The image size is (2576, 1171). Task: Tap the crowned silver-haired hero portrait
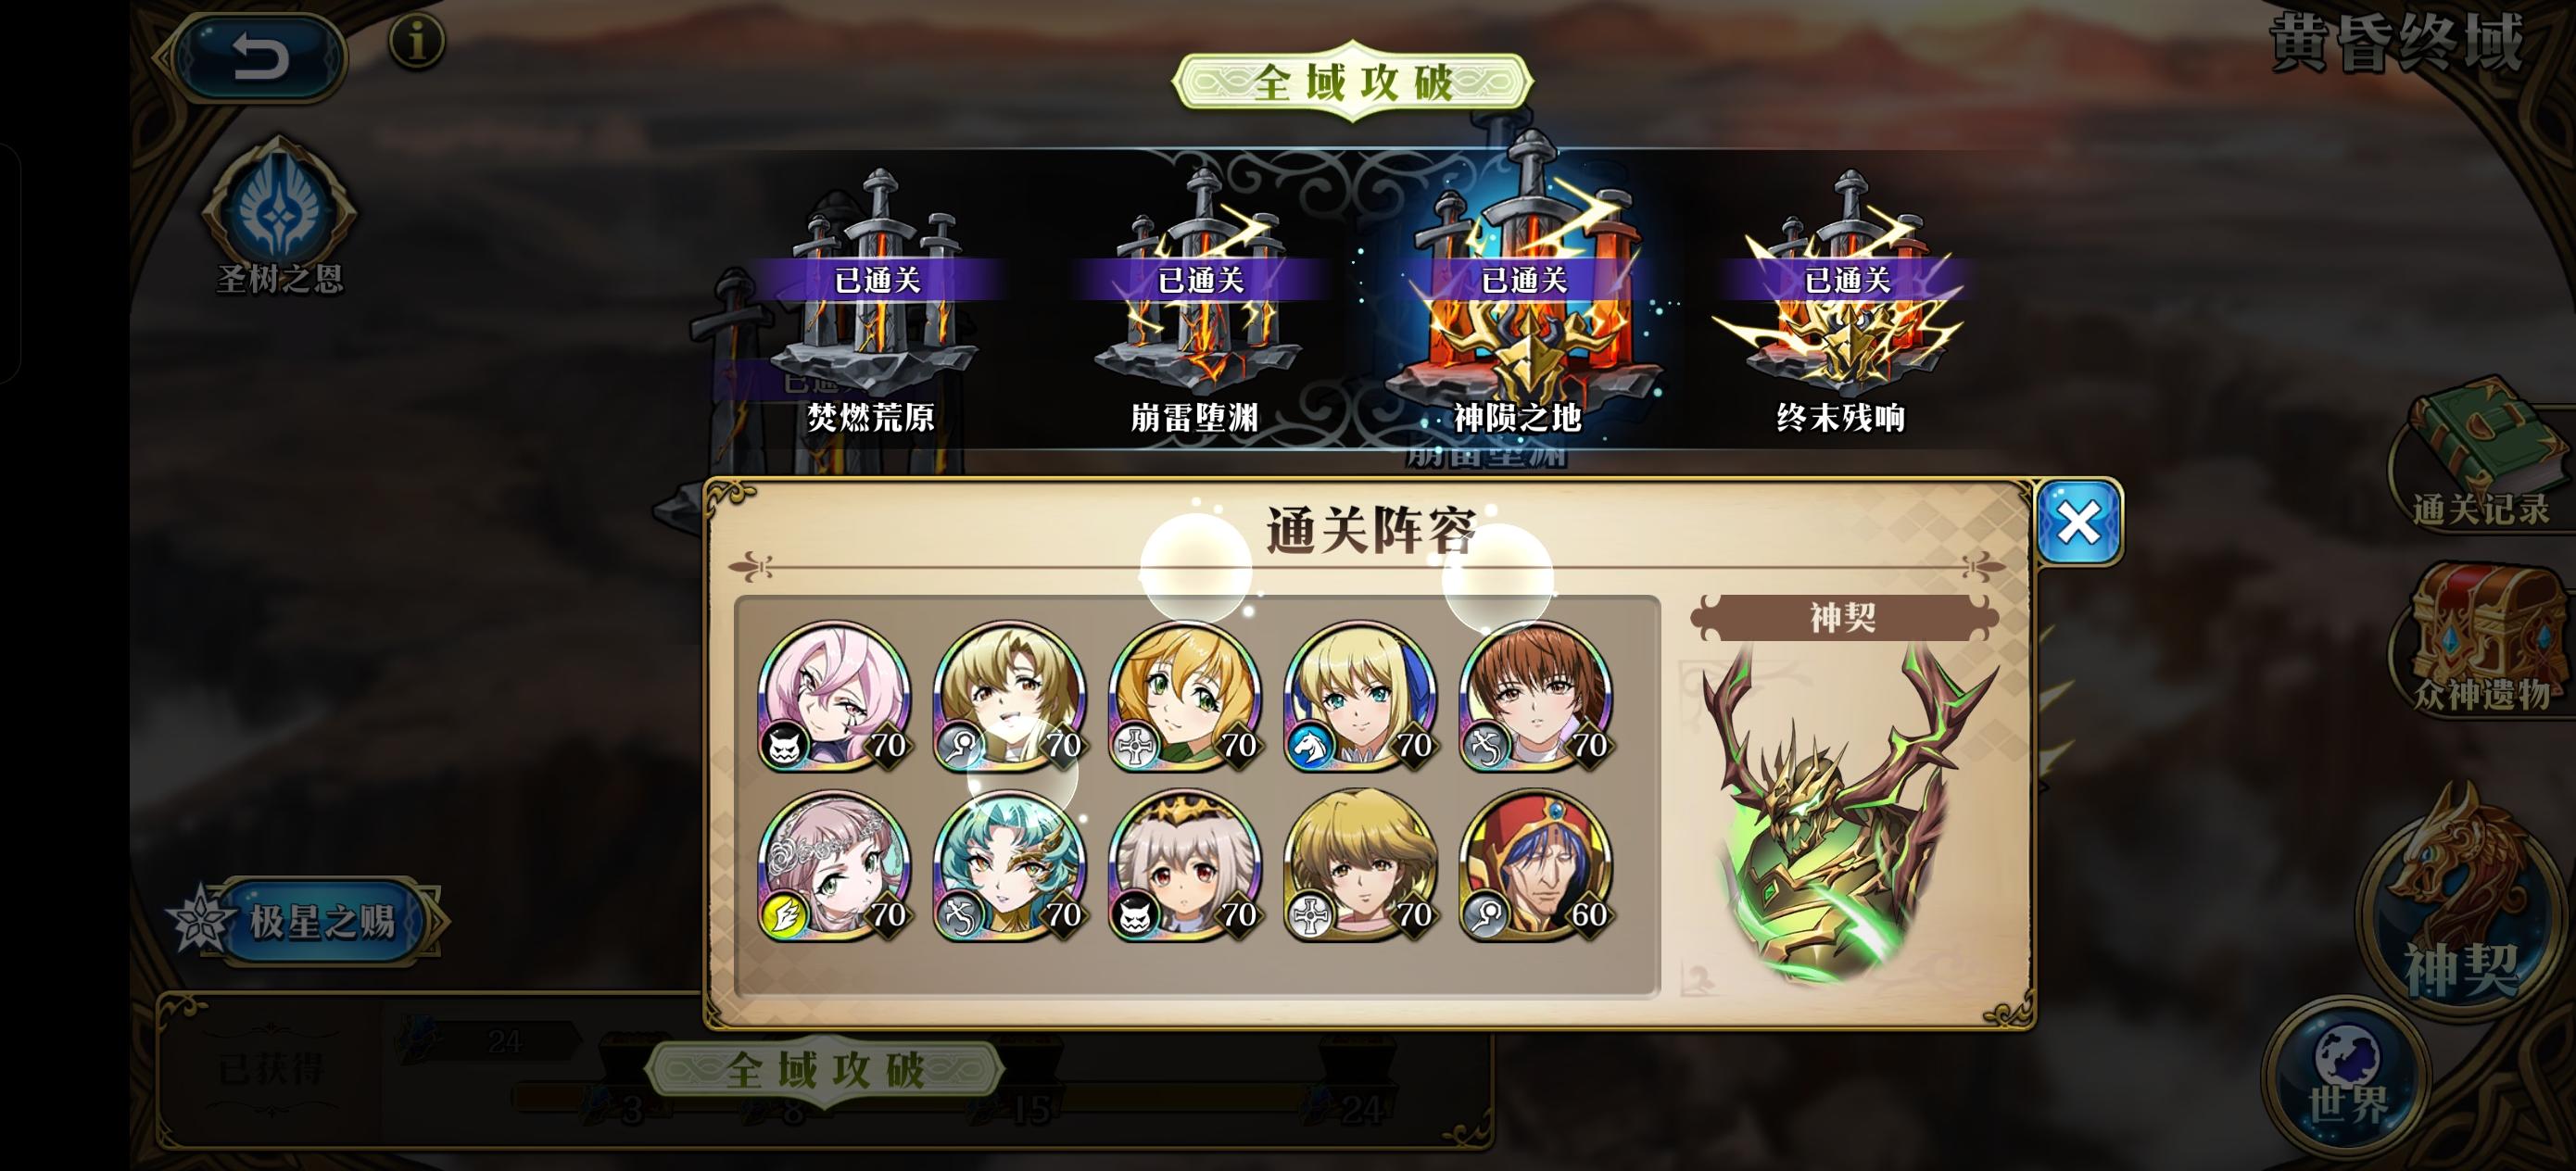[x=1185, y=866]
